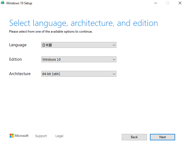Minimize the Windows 10 Setup window
The height and width of the screenshot is (147, 184).
tap(156, 3)
